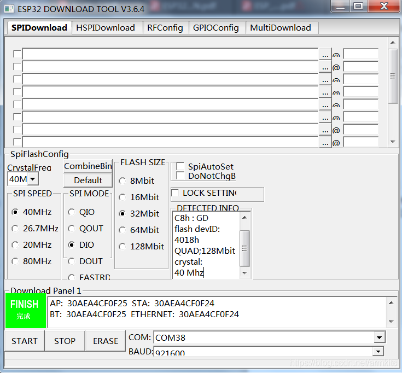
Task: Click the first row file path field
Action: tap(170, 54)
